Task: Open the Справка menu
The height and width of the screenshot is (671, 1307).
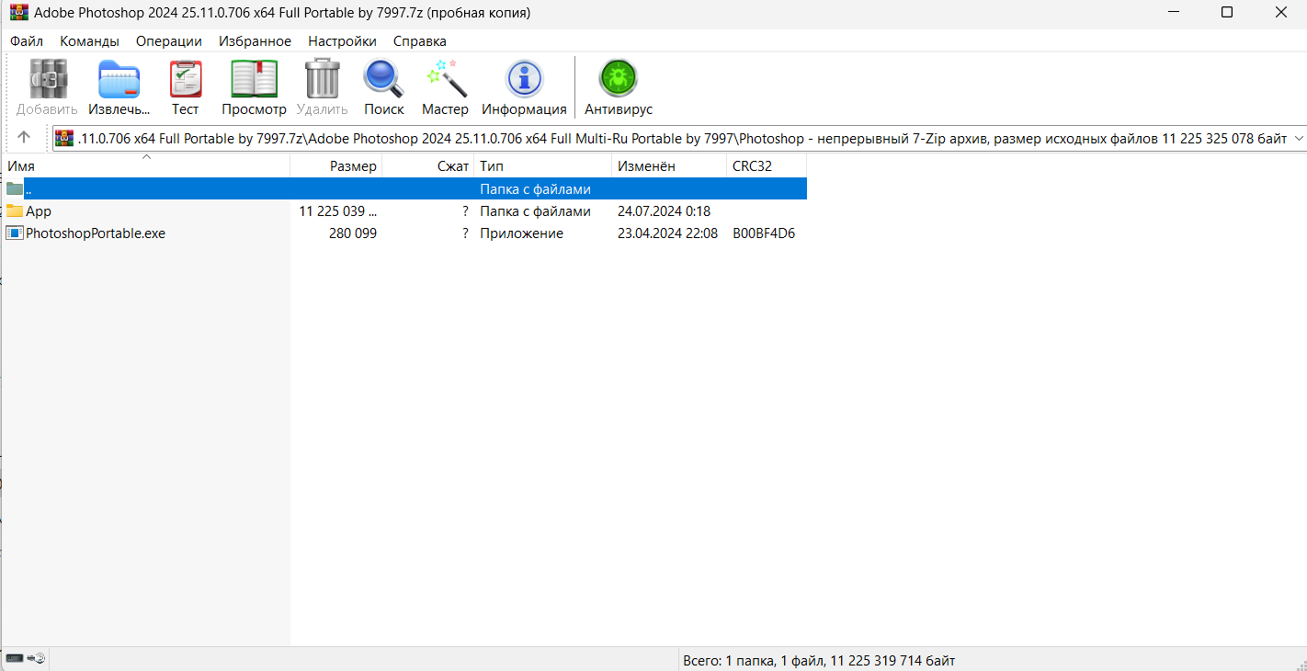Action: (420, 41)
